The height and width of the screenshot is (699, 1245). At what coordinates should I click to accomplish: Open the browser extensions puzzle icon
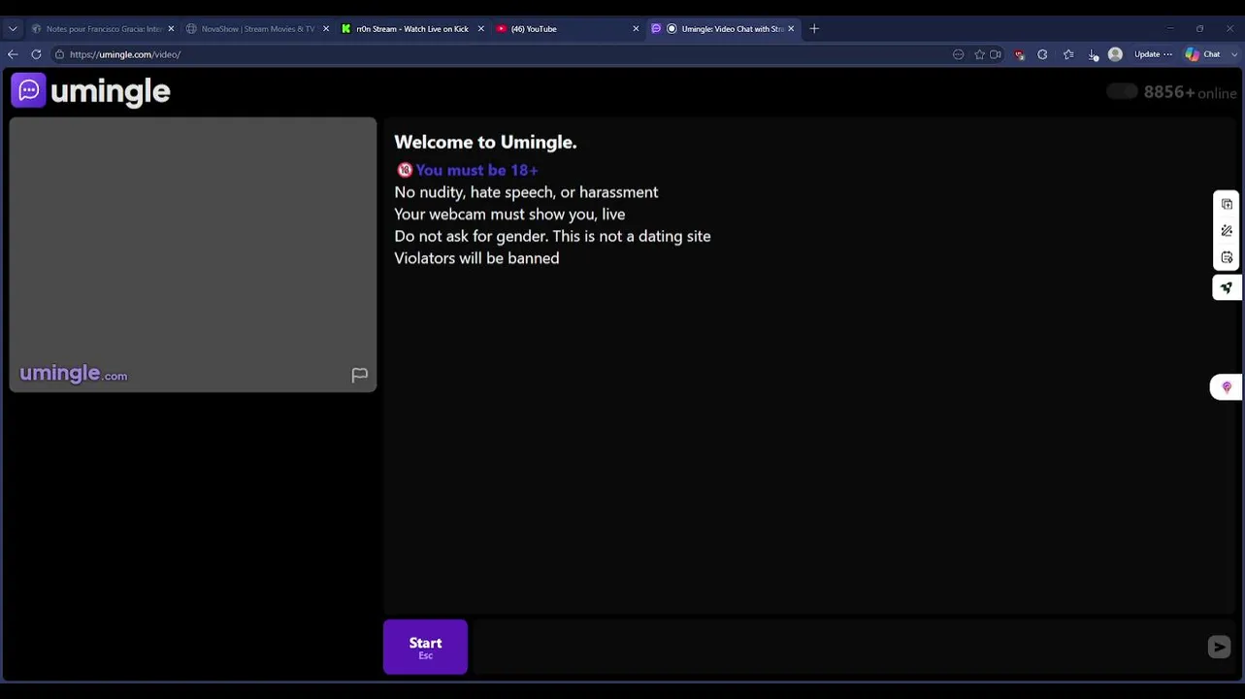click(1042, 54)
